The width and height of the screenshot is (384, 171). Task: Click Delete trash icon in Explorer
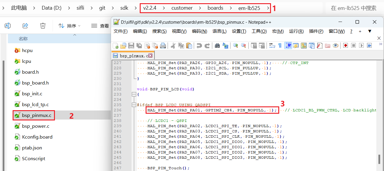[x=43, y=26]
